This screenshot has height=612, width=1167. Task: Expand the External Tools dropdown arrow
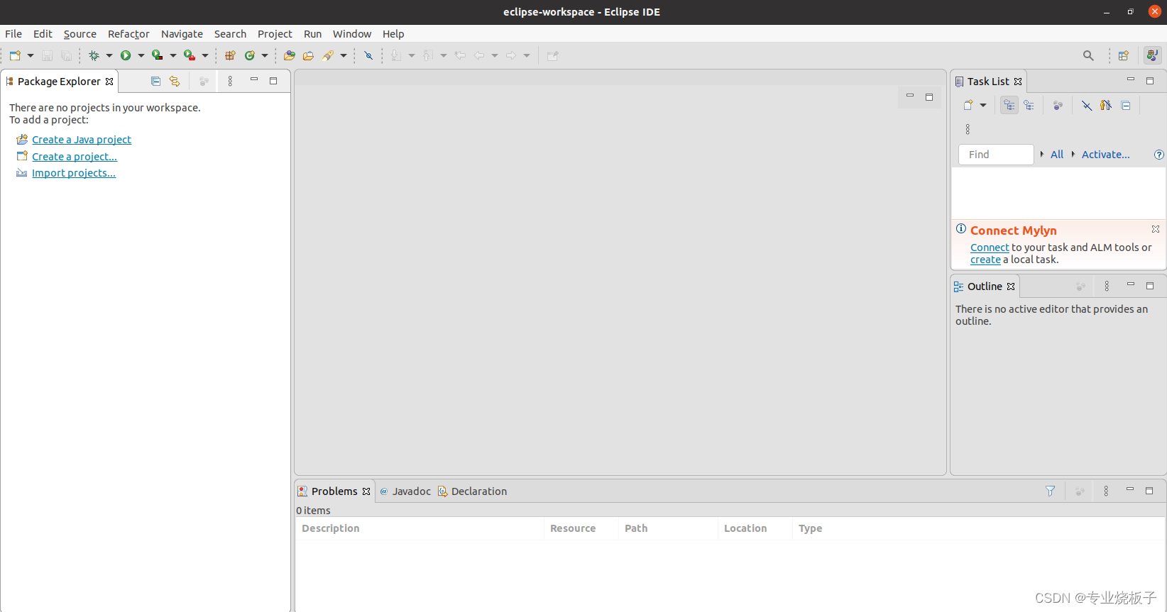(205, 55)
